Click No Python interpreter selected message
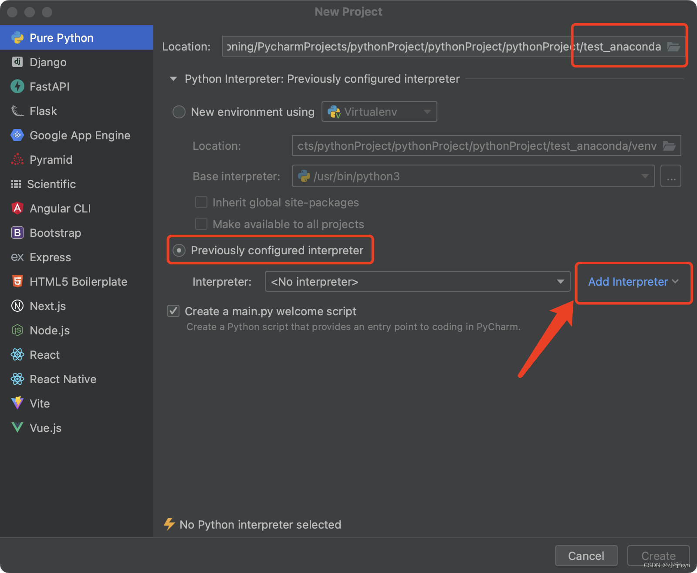 click(x=260, y=525)
